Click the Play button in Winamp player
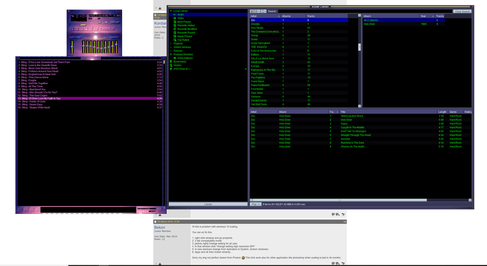487x266 pixels. click(x=76, y=29)
